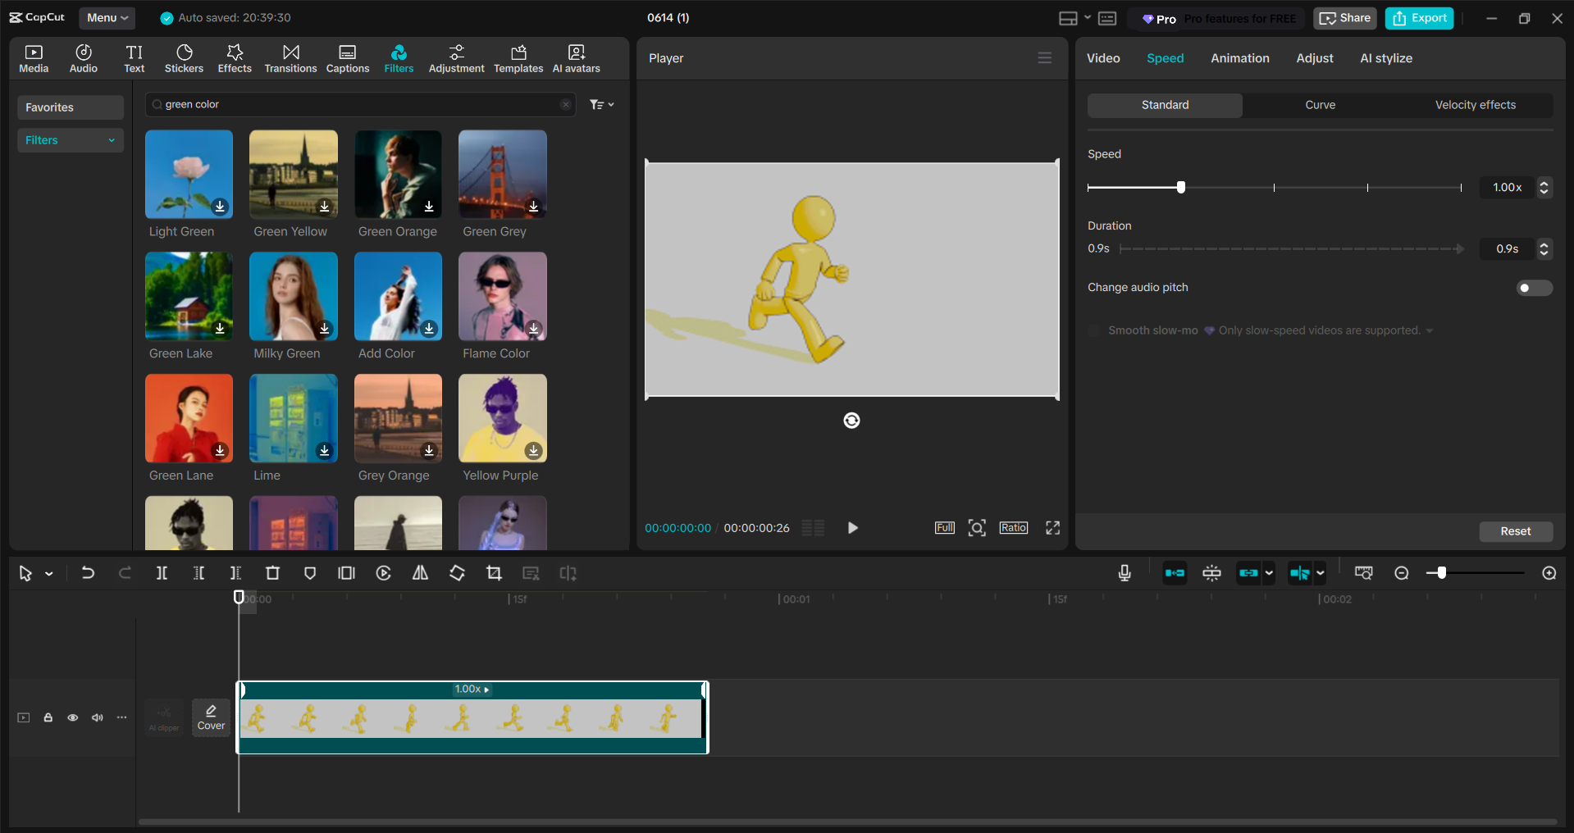The height and width of the screenshot is (833, 1574).
Task: Select the Mirror tool in the timeline toolbar
Action: tap(420, 572)
